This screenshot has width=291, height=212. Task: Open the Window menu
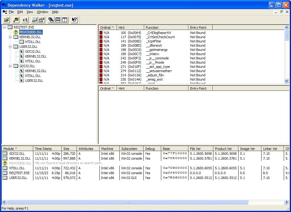click(x=42, y=12)
